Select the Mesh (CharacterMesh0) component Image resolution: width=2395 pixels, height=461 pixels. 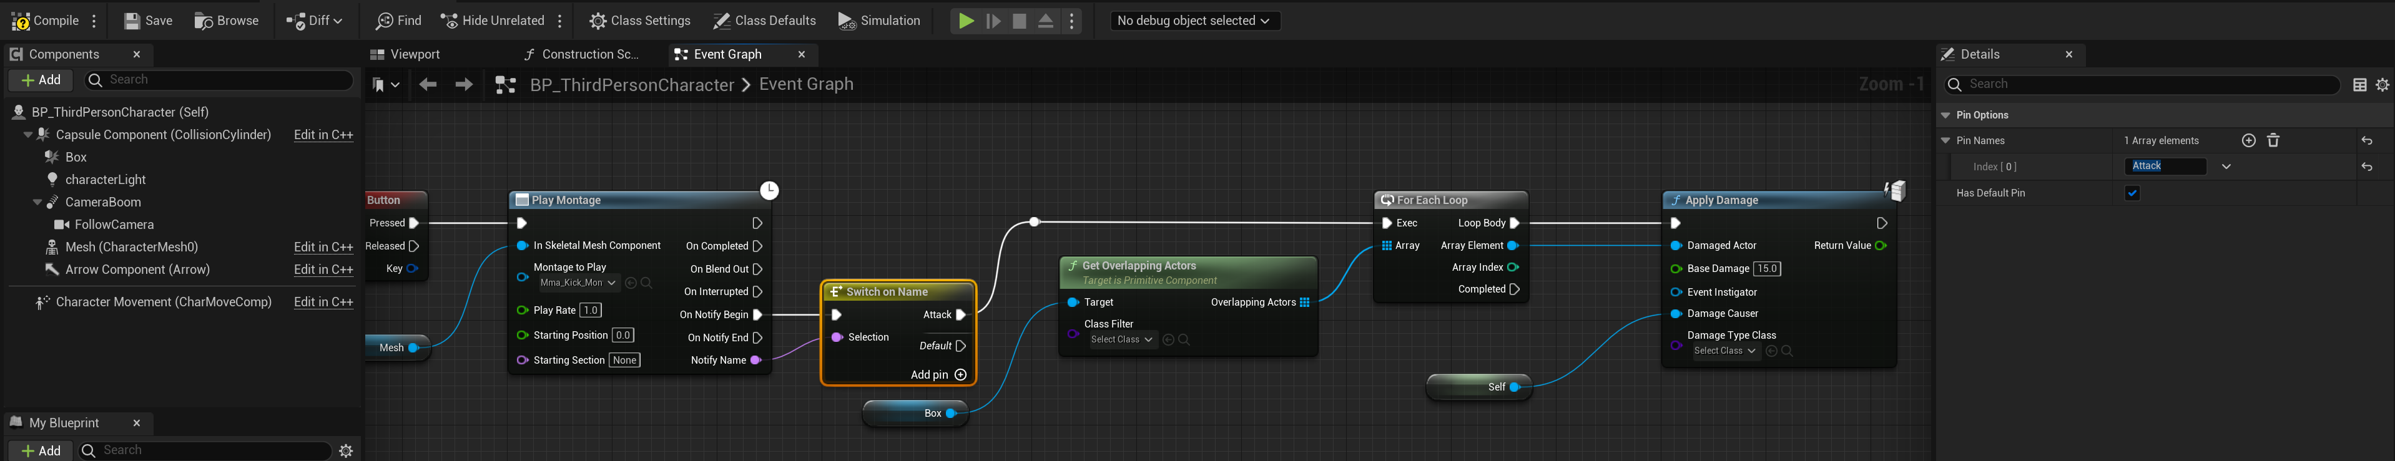(131, 247)
